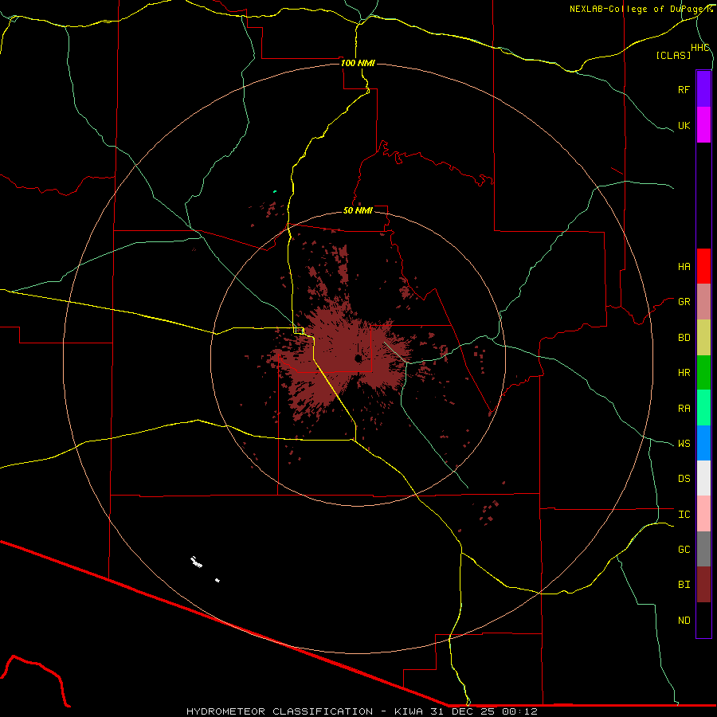This screenshot has height=717, width=717.
Task: Click the HHC product label
Action: pos(699,48)
